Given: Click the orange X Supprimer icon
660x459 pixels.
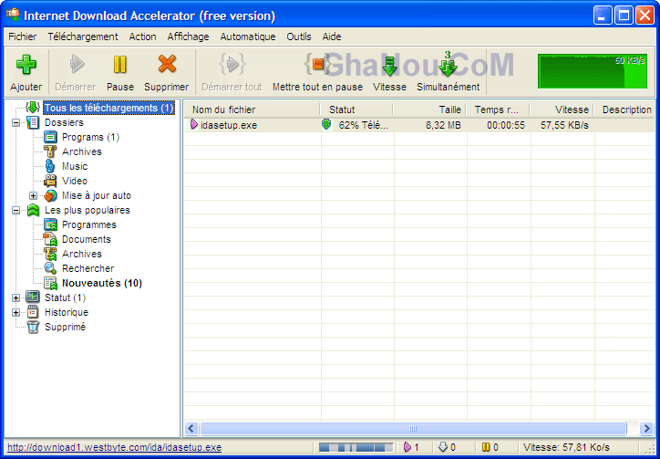Looking at the screenshot, I should (167, 65).
